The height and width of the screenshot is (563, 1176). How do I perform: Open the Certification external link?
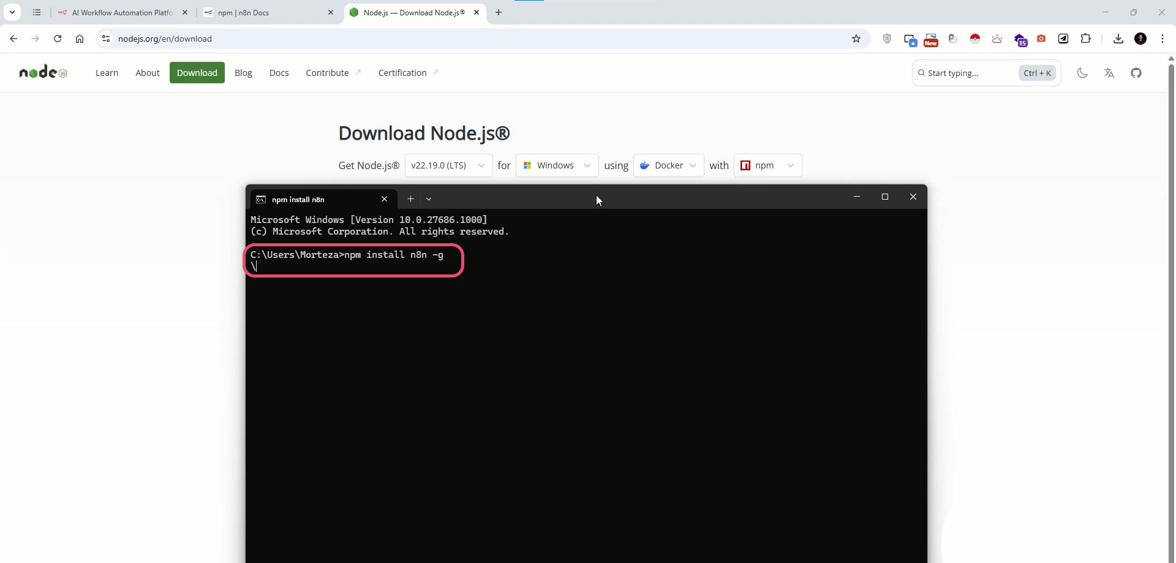click(x=409, y=73)
